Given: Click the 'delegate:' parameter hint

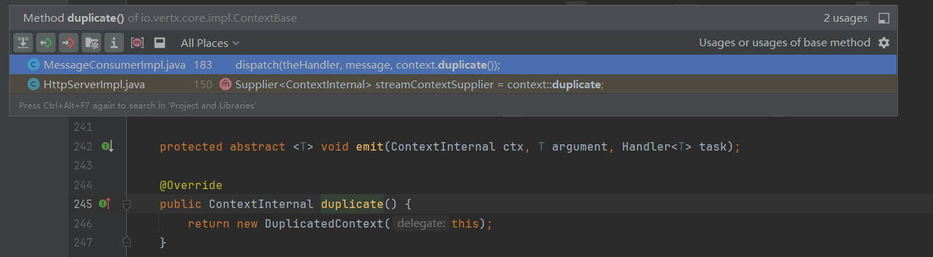Looking at the screenshot, I should pyautogui.click(x=420, y=223).
